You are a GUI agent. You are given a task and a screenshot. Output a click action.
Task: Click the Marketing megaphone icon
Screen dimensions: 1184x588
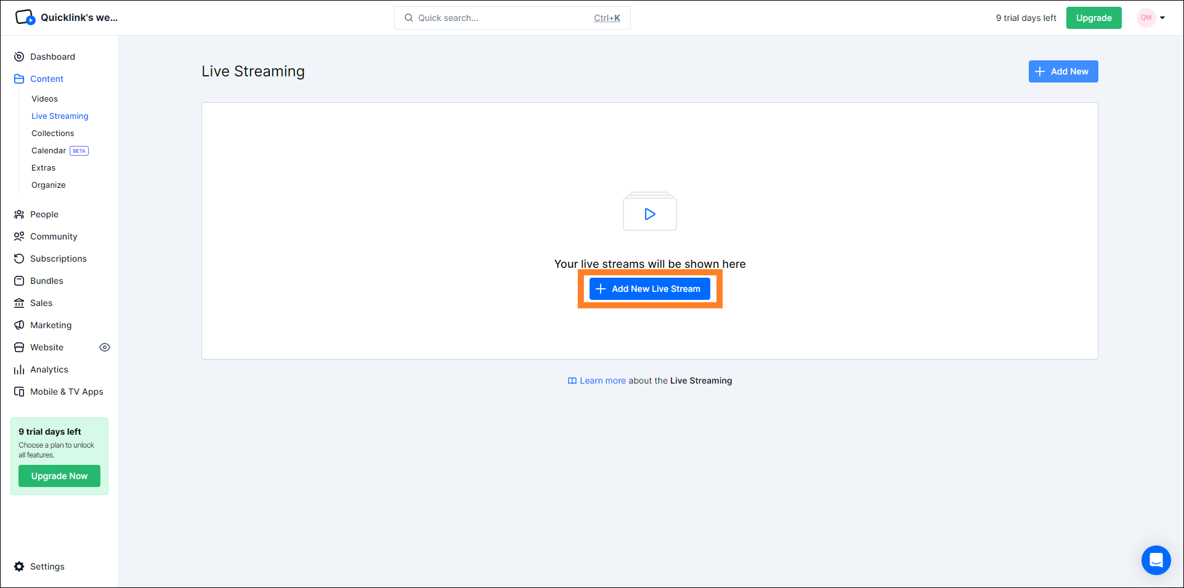[x=19, y=325]
